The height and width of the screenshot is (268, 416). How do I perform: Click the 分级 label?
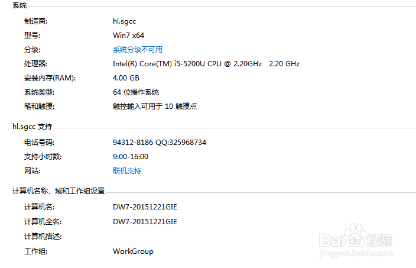(32, 50)
